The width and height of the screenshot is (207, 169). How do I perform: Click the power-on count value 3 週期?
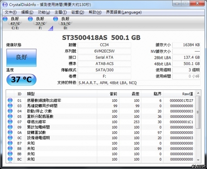186,70
